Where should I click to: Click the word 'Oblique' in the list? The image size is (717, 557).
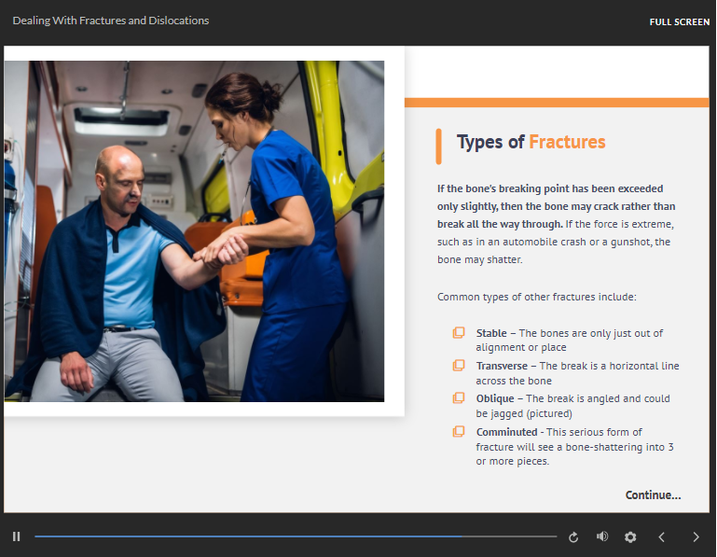495,399
